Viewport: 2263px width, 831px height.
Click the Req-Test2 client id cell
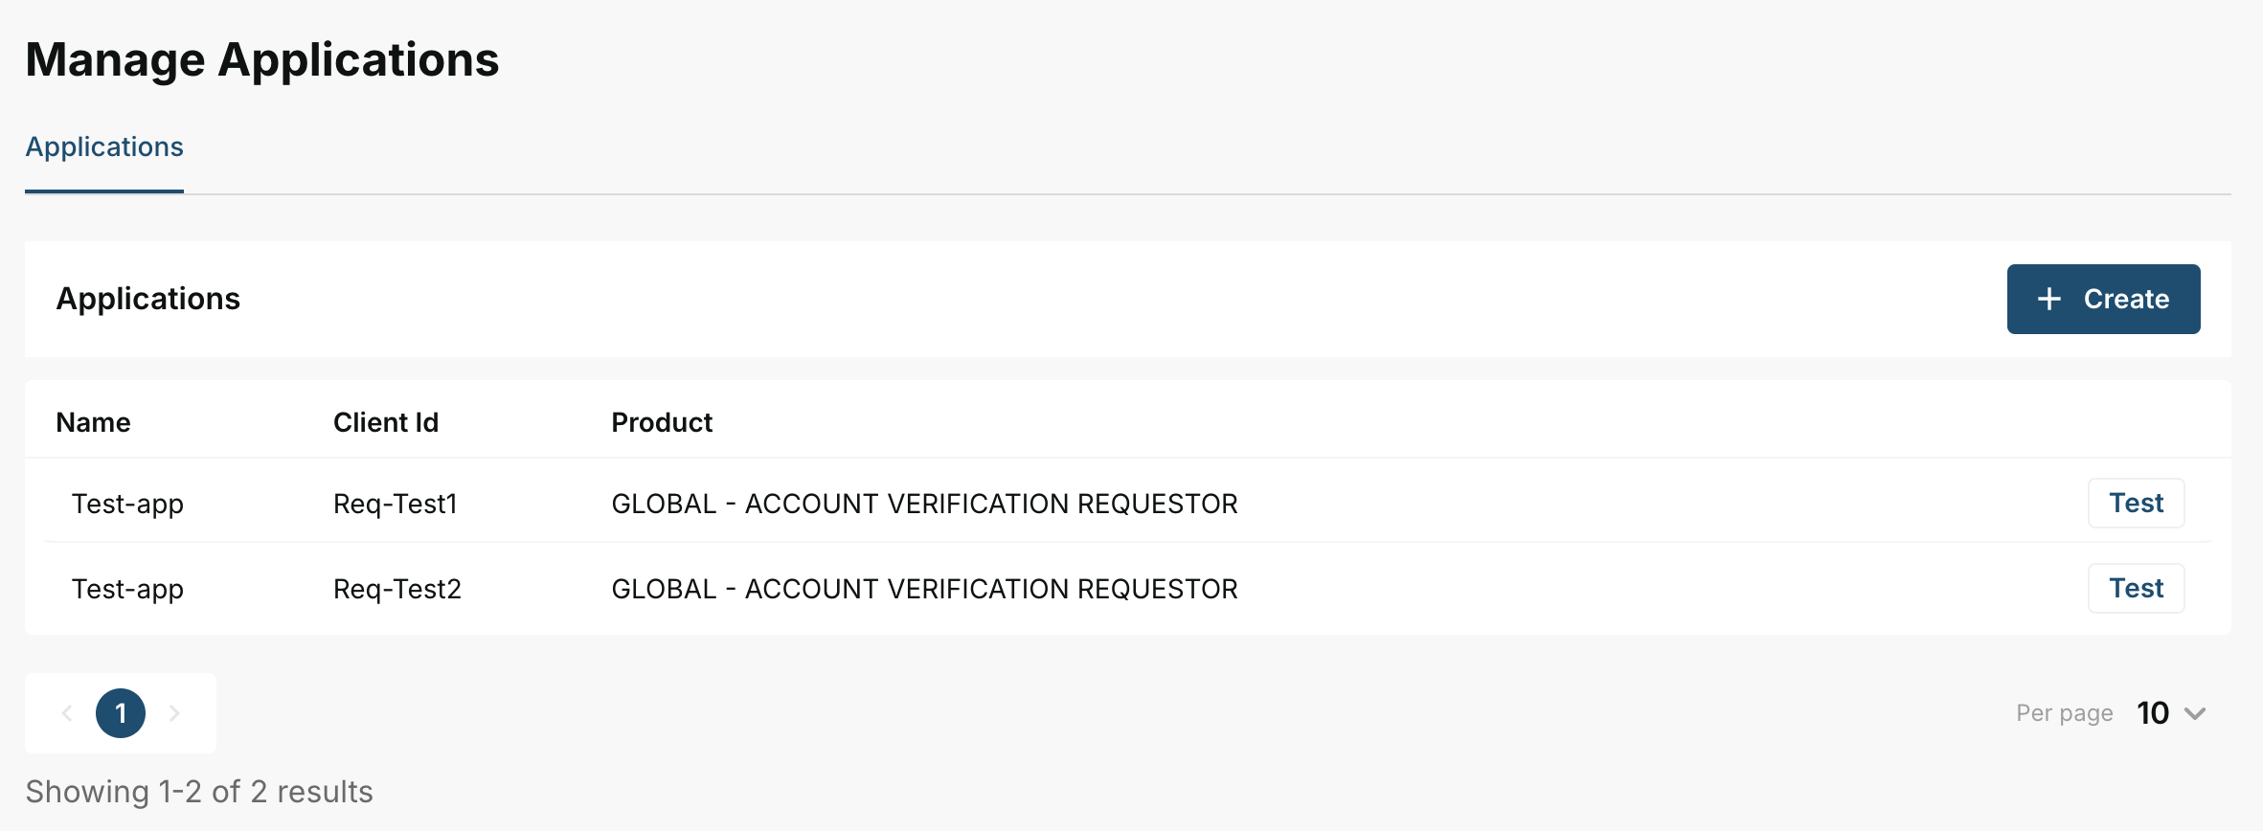(397, 590)
